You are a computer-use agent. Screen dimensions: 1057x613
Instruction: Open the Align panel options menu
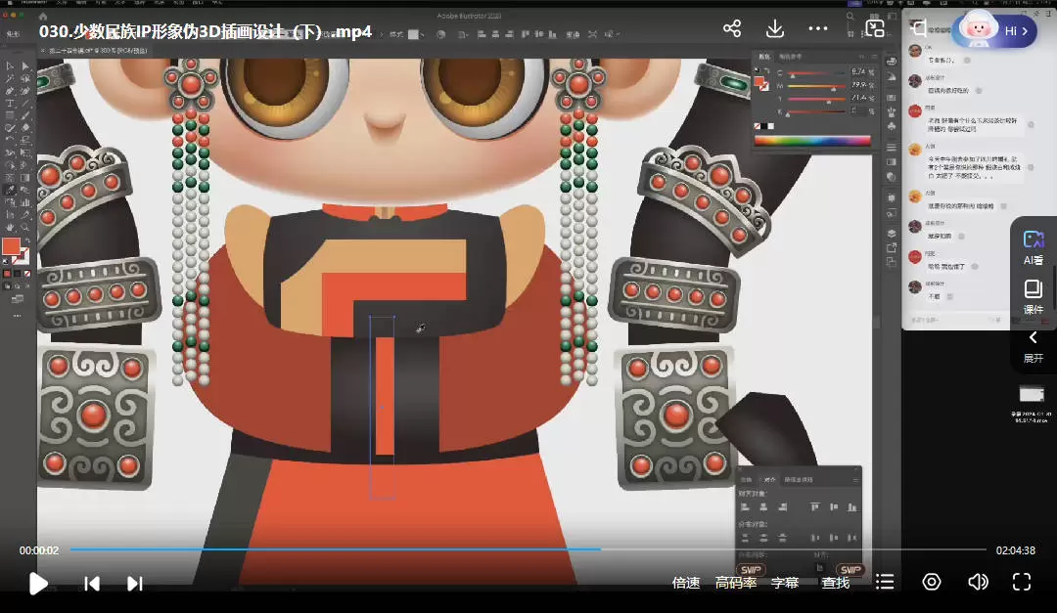point(855,480)
